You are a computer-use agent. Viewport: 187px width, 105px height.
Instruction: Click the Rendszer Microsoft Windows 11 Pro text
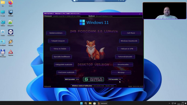pyautogui.click(x=101, y=16)
